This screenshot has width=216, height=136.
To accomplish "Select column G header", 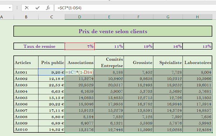I will point(168,17).
